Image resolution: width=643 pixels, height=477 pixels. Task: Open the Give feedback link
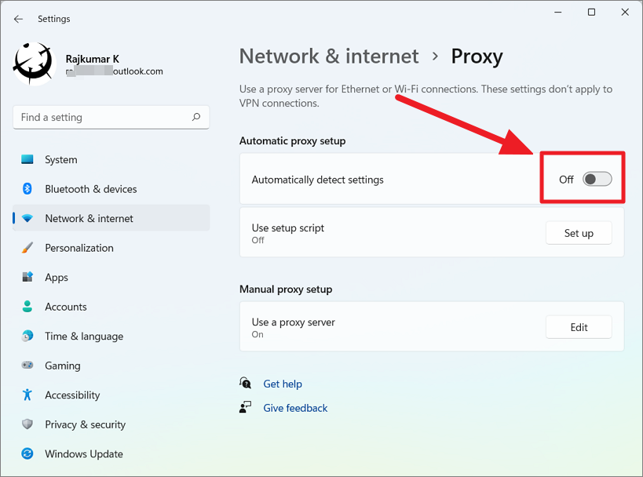(x=295, y=408)
